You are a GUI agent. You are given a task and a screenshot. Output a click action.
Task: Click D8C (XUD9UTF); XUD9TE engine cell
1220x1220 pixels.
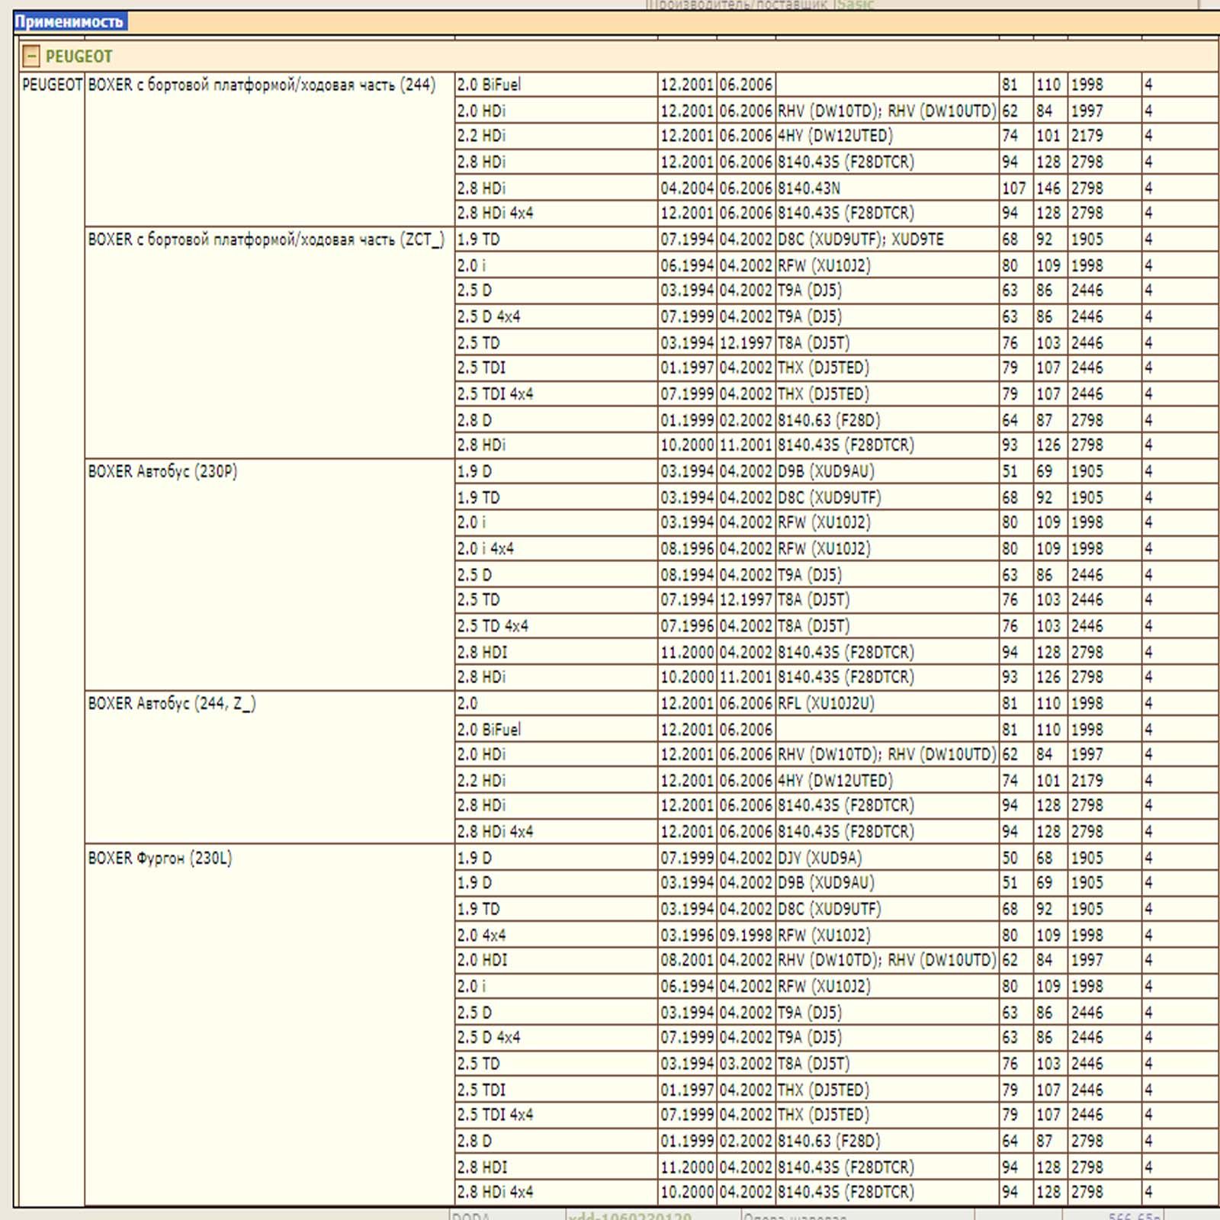tap(888, 239)
